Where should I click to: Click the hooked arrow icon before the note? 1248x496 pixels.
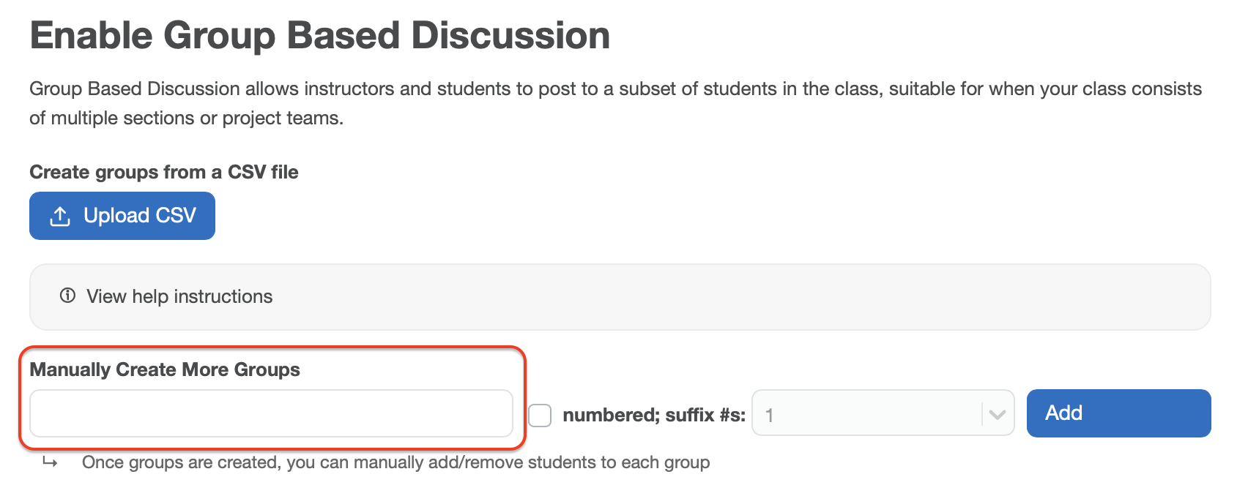click(x=50, y=462)
